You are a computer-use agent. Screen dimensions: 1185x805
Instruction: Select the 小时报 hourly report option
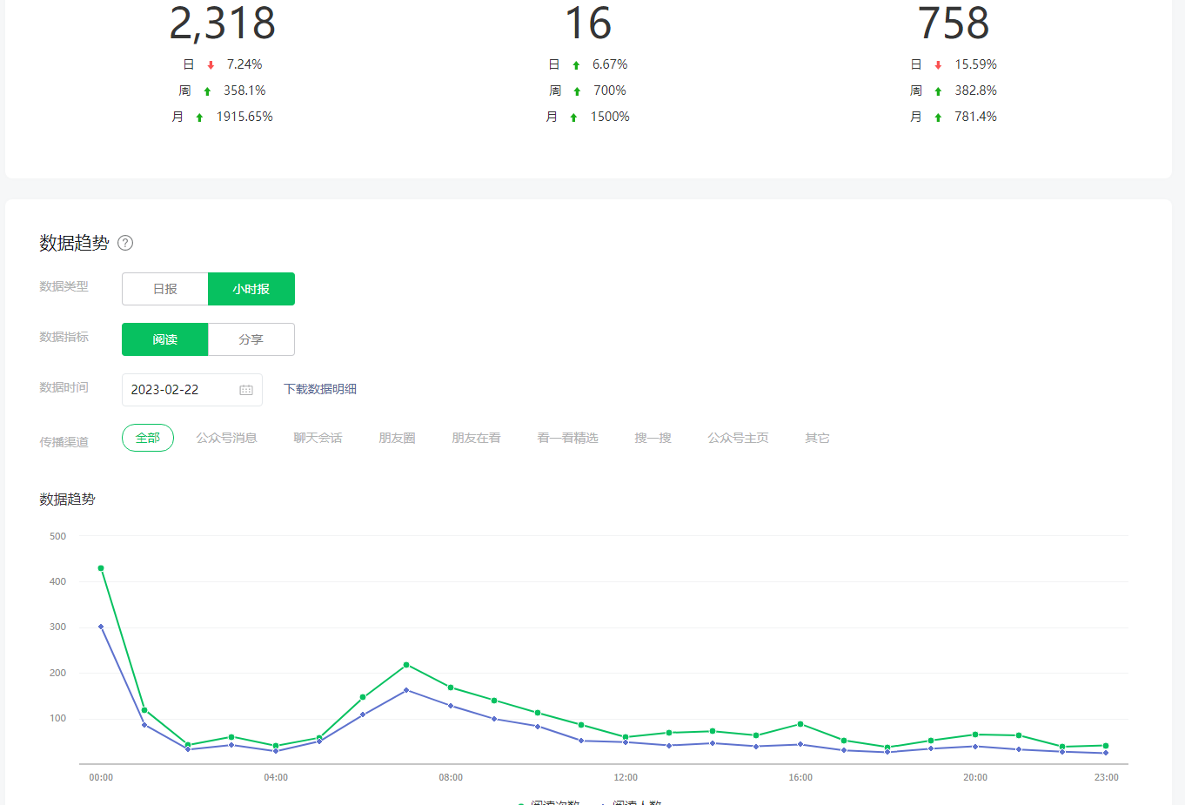pos(251,289)
